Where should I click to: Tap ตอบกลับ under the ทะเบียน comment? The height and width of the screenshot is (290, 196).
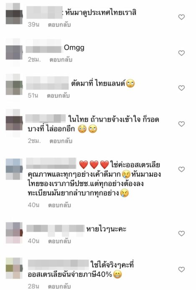coord(59,205)
